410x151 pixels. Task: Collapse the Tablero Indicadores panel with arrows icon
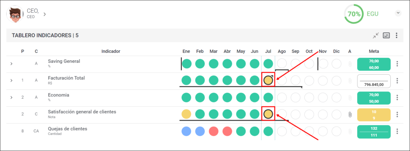376,36
